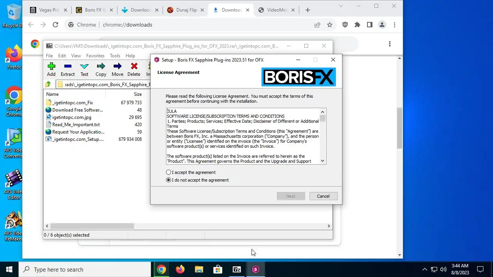Open the Favorites menu in 7-Zip

pos(95,56)
